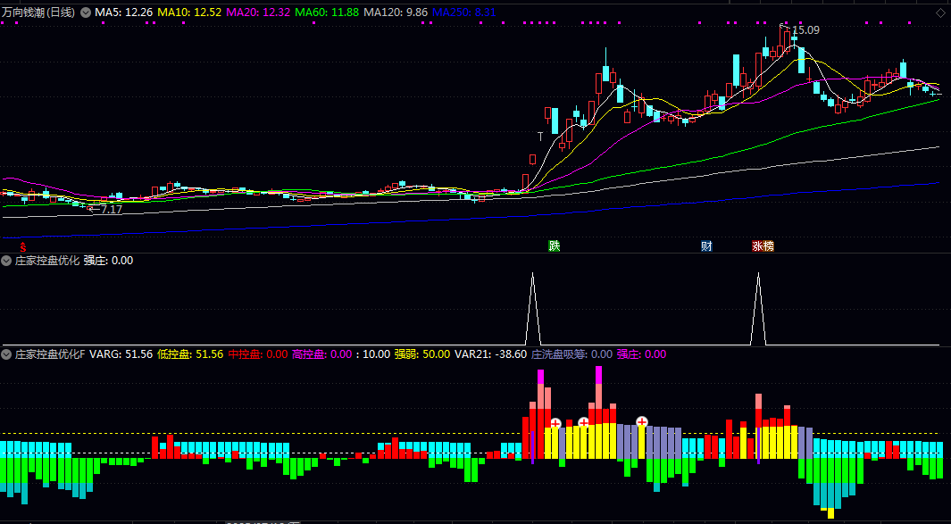
Task: Click the blue 财 event marker
Action: [x=706, y=245]
